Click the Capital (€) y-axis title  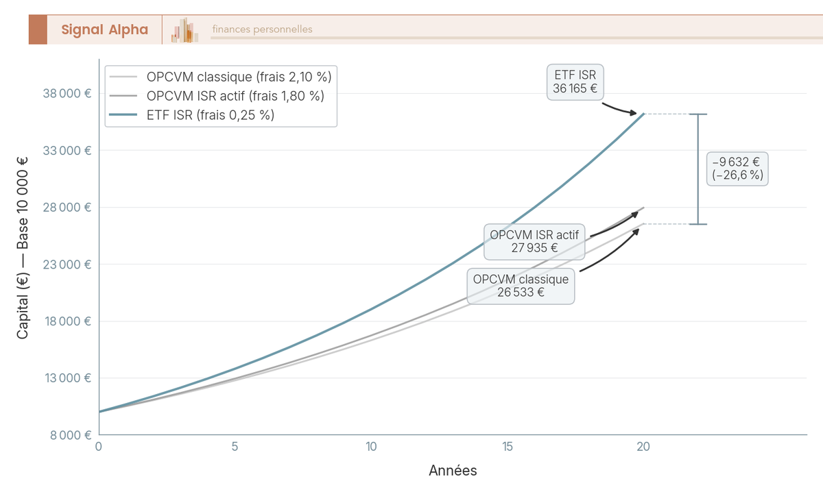[x=23, y=248]
